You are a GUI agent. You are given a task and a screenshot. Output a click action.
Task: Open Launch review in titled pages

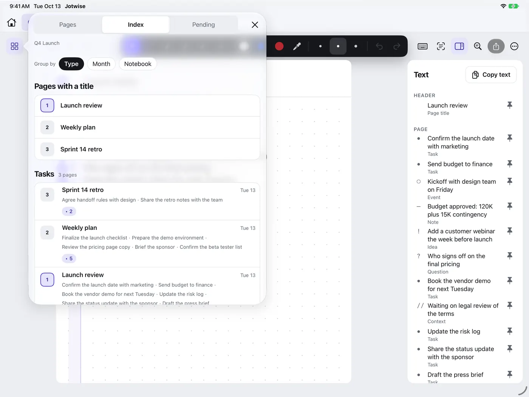click(x=147, y=105)
